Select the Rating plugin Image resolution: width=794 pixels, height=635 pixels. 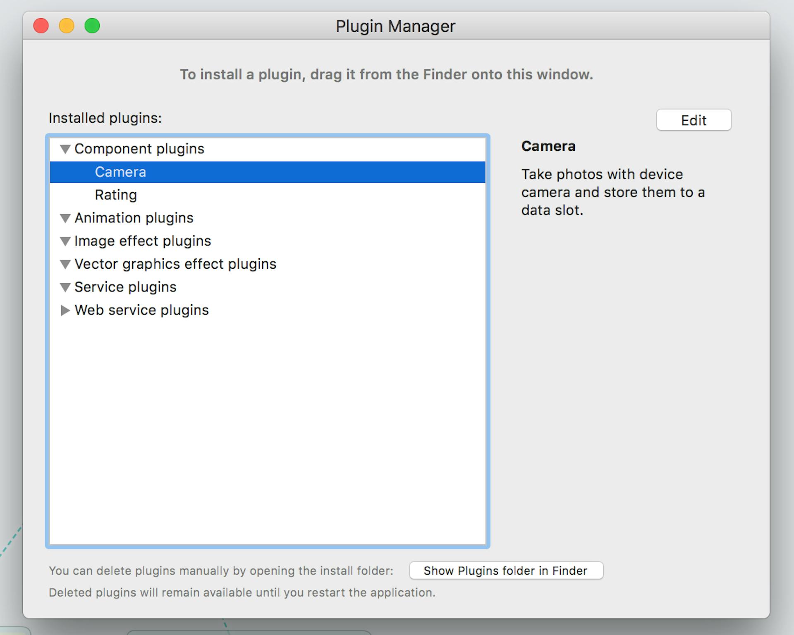[116, 195]
